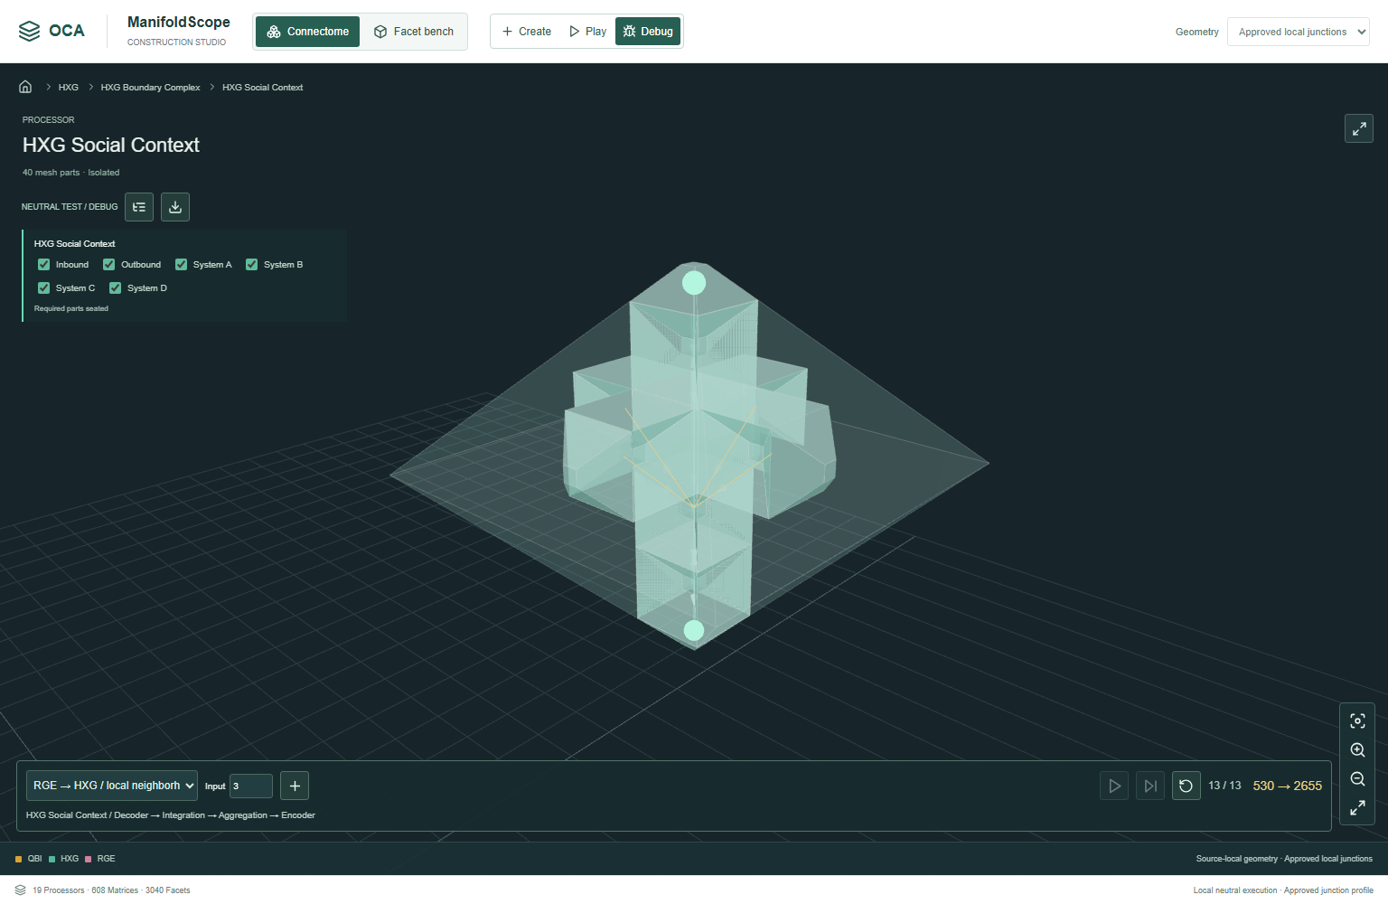Screen dimensions: 1388x904
Task: Toggle the System C checkbox
Action: coord(43,288)
